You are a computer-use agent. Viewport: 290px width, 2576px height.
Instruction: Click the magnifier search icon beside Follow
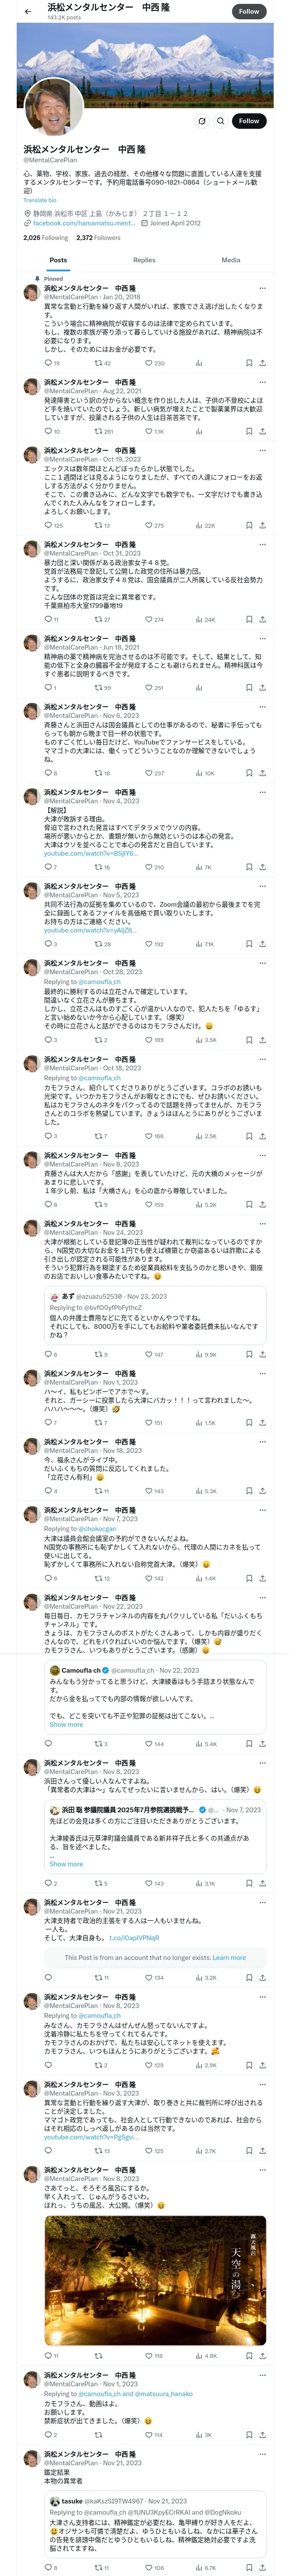click(x=220, y=121)
